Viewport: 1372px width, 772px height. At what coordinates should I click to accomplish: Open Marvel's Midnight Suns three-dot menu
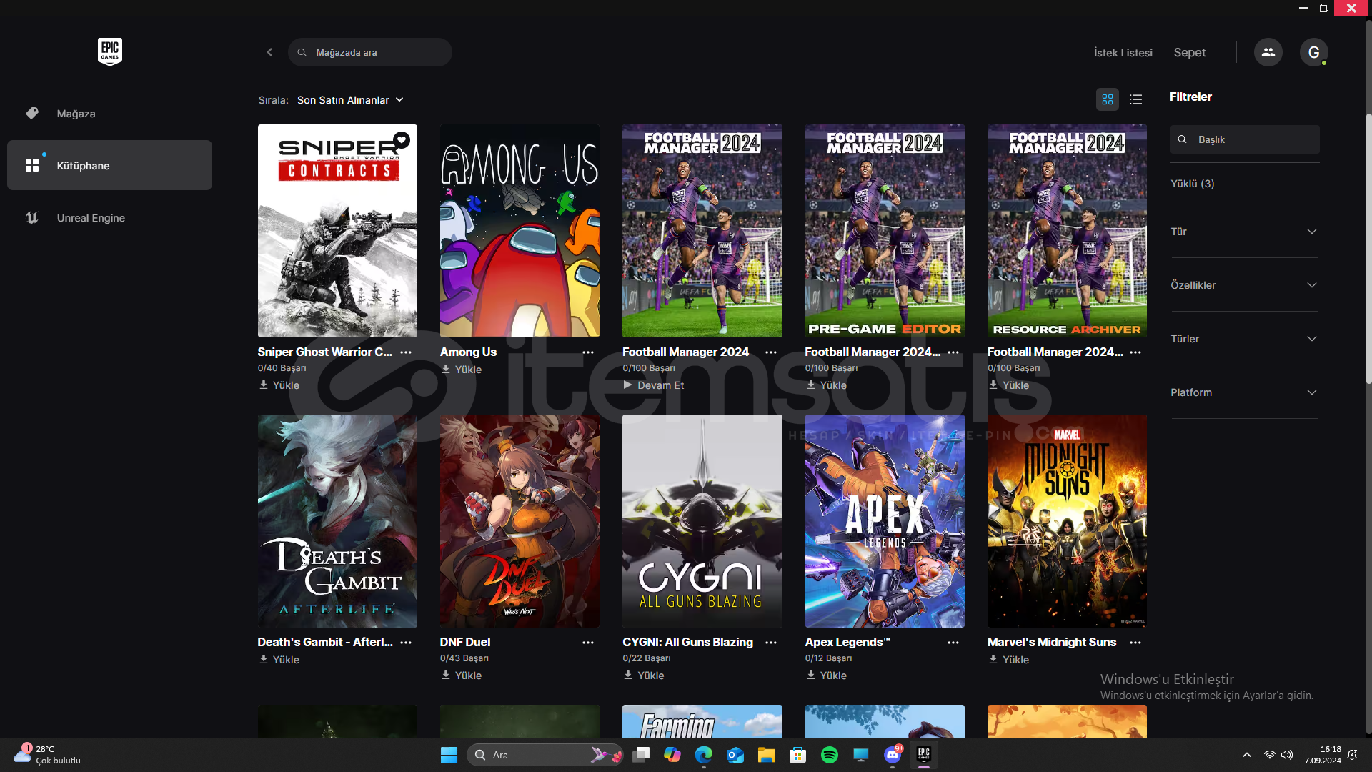point(1135,643)
